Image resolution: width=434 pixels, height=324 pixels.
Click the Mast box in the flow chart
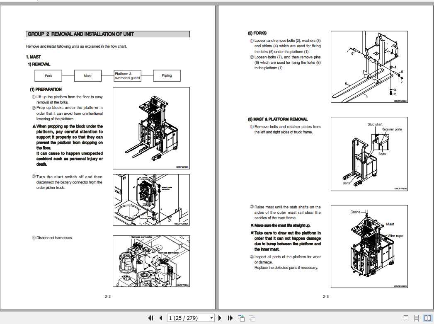point(88,76)
